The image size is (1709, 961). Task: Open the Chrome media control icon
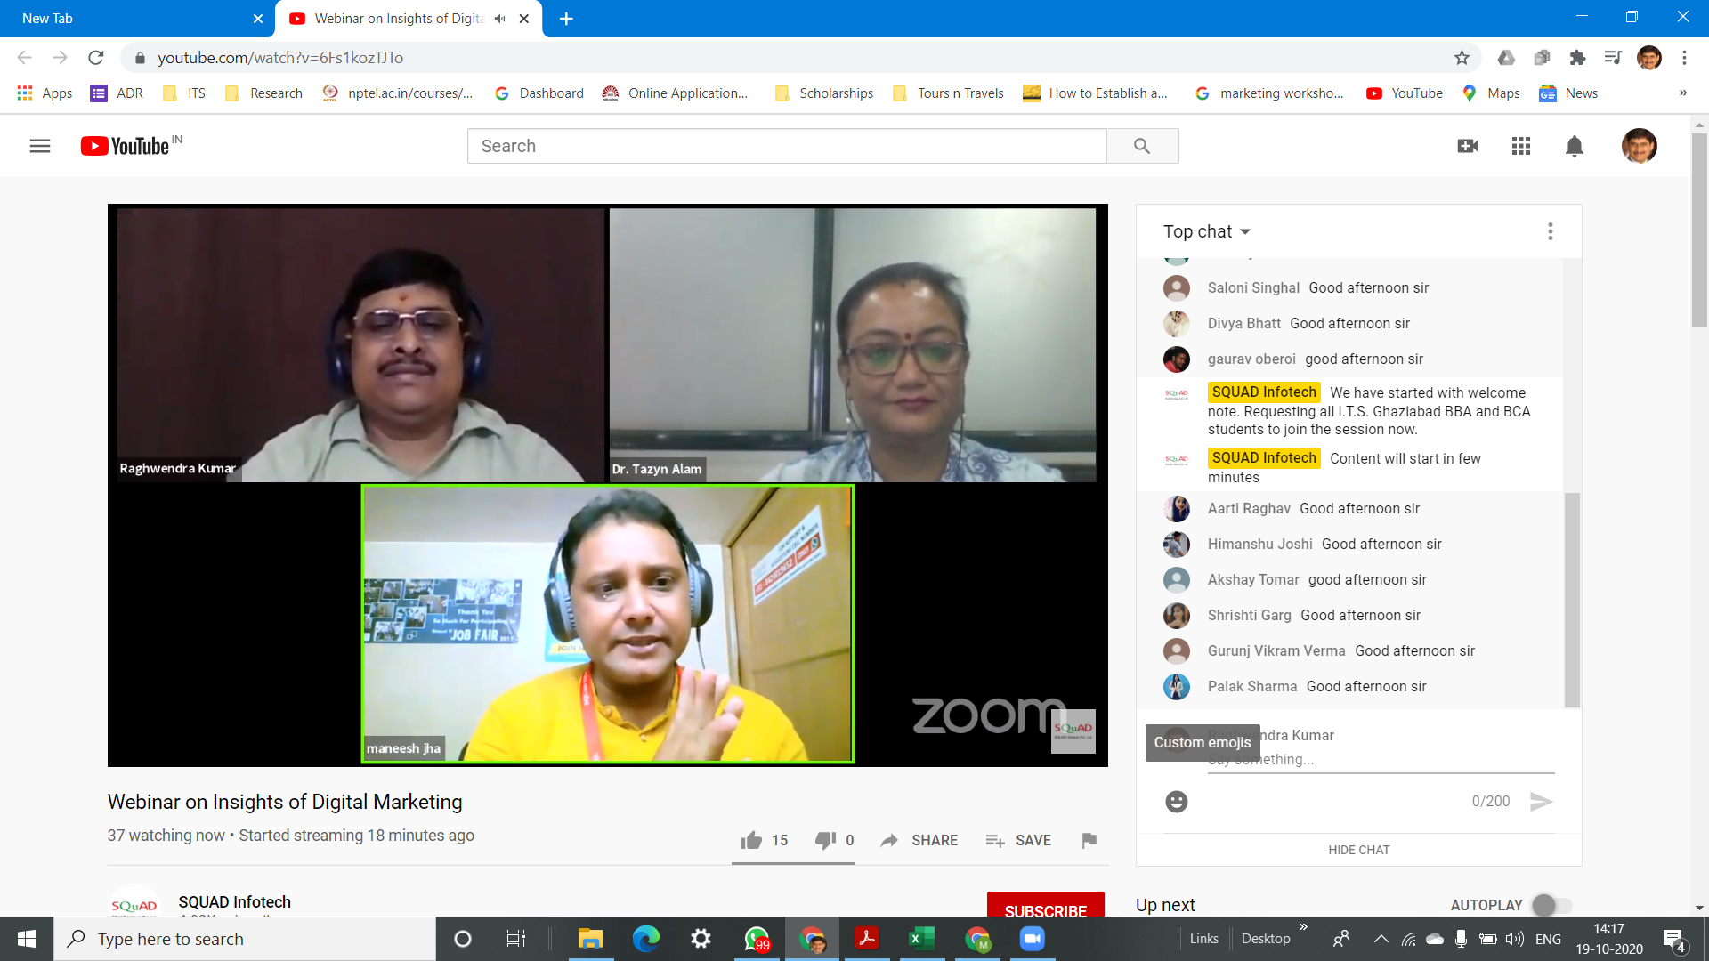pos(1613,58)
